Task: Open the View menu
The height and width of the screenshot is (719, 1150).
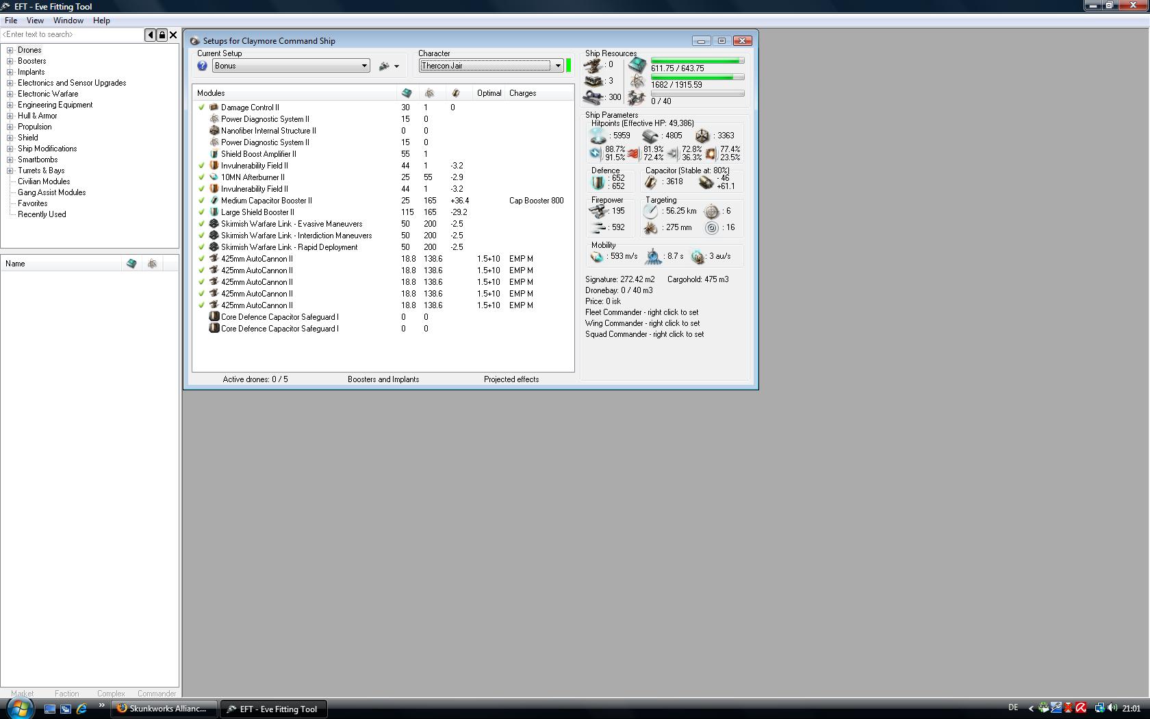Action: (x=35, y=21)
